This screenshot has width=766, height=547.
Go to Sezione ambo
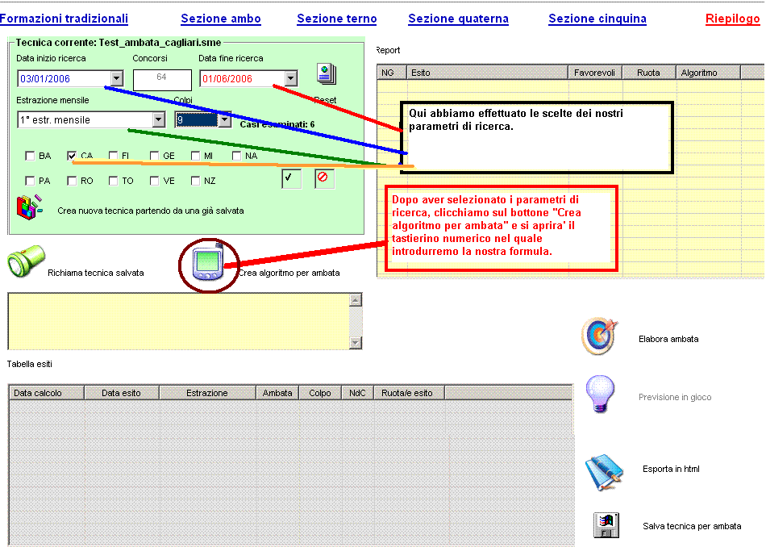click(x=221, y=19)
